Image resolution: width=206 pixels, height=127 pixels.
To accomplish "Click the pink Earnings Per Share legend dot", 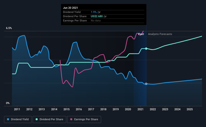I will pos(71,119).
